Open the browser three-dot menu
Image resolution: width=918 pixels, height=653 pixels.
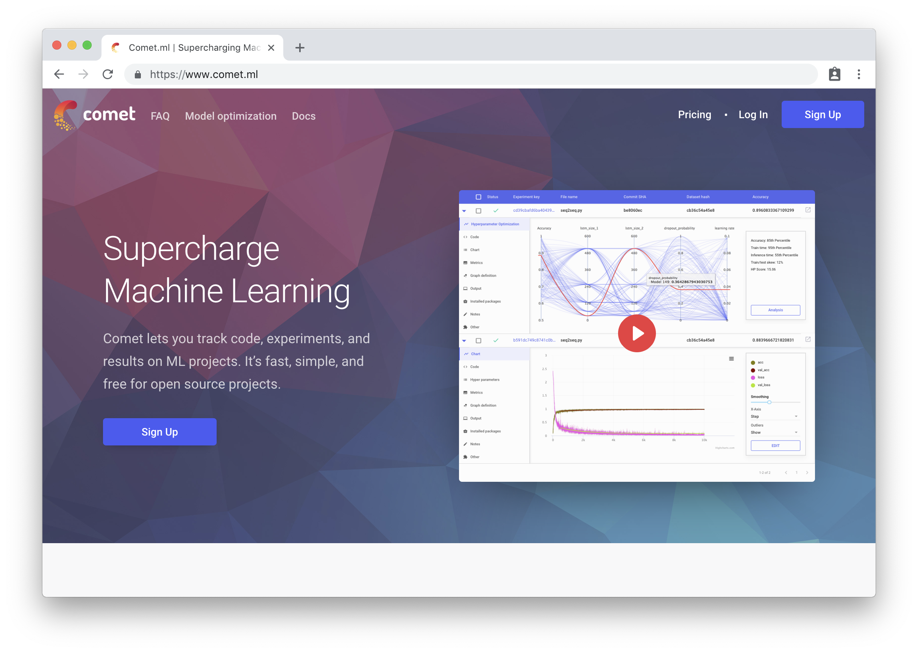859,74
